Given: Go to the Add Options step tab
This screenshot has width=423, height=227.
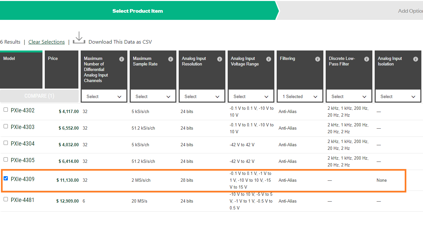Looking at the screenshot, I should (410, 11).
